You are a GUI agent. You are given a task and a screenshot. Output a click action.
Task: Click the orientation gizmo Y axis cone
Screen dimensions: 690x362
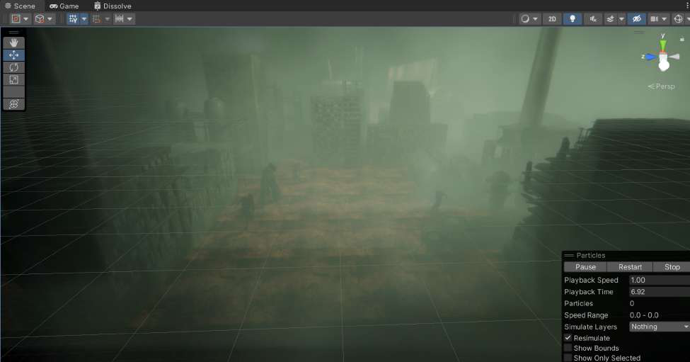[x=662, y=45]
